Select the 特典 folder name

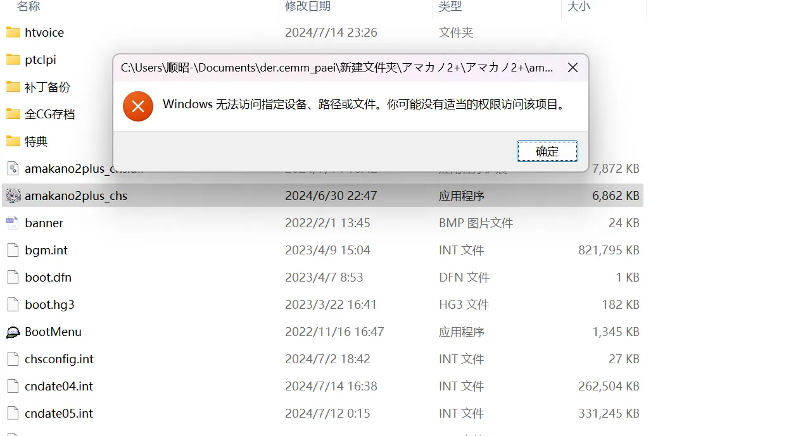click(36, 141)
